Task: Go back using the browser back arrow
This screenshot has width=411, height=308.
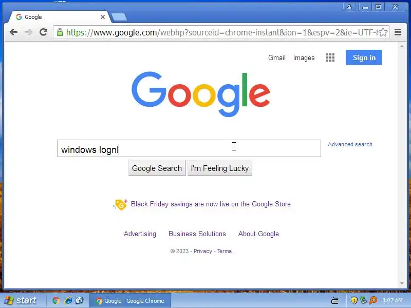Action: (x=13, y=32)
